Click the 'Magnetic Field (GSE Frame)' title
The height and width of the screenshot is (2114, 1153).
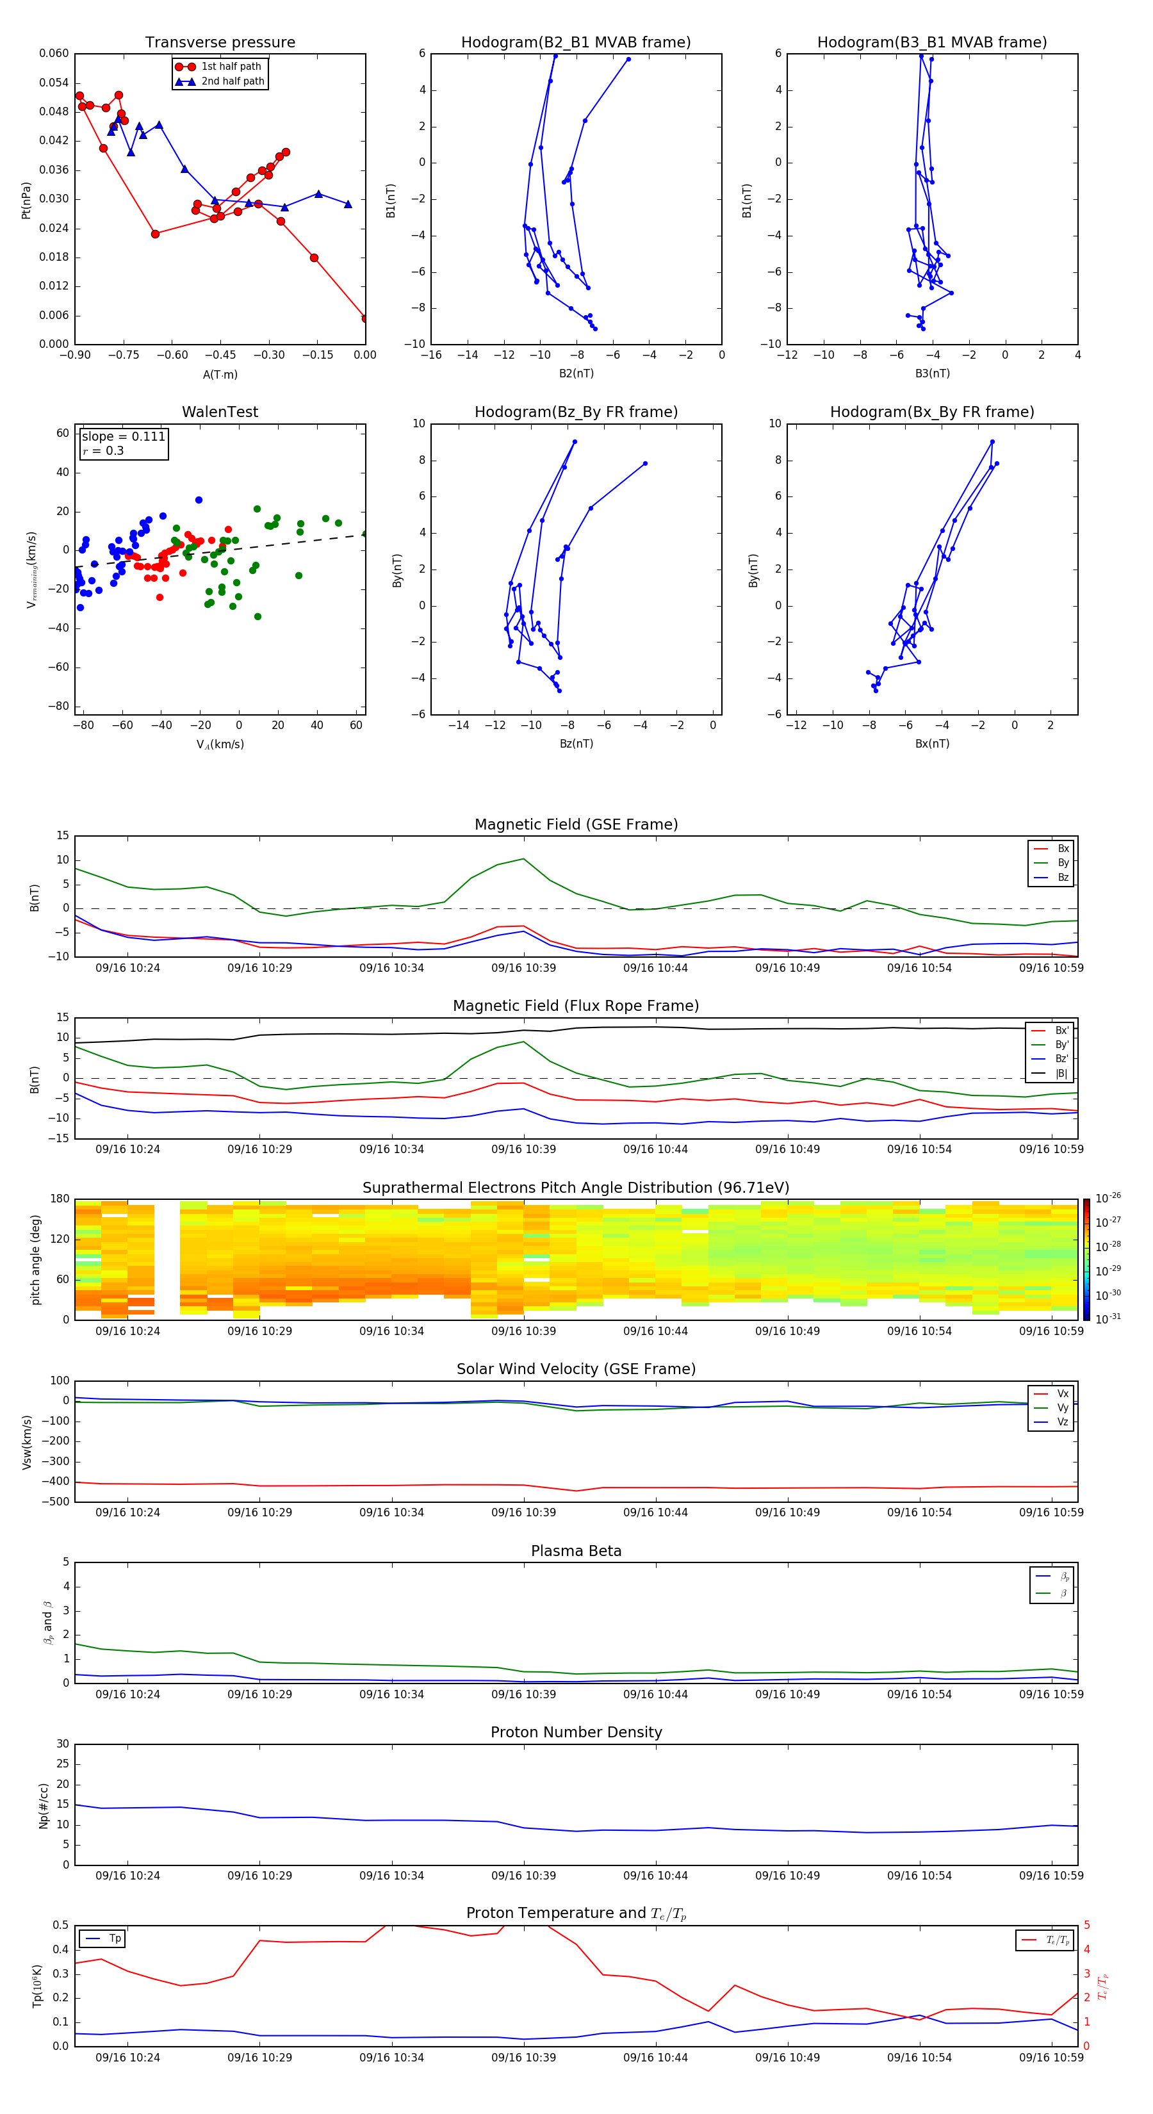pyautogui.click(x=576, y=824)
